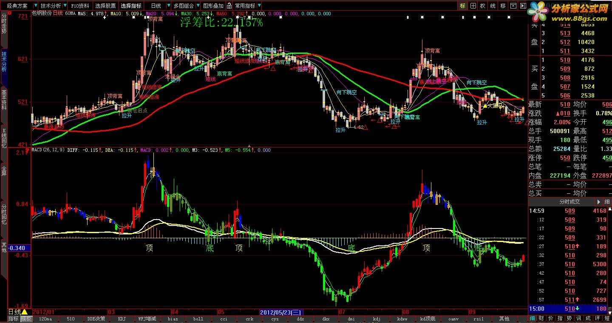
Task: Select the cys indicator tab
Action: tap(275, 319)
